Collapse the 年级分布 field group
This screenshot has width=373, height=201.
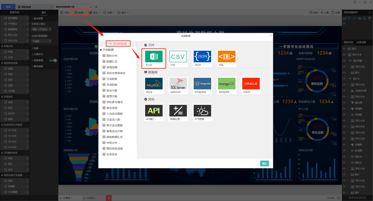(x=2, y=46)
